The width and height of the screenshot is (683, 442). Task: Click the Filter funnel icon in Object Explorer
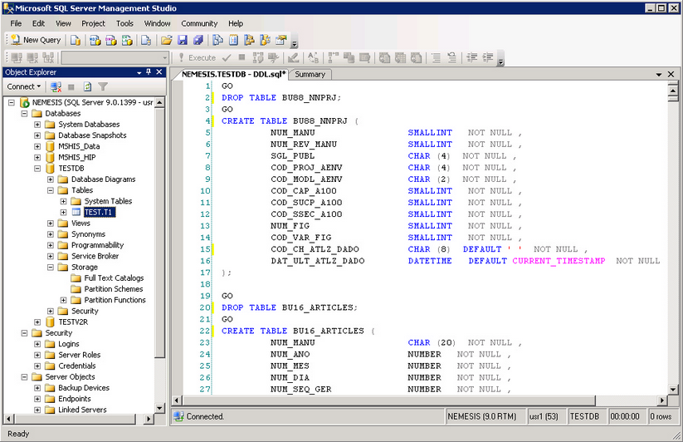pyautogui.click(x=103, y=86)
